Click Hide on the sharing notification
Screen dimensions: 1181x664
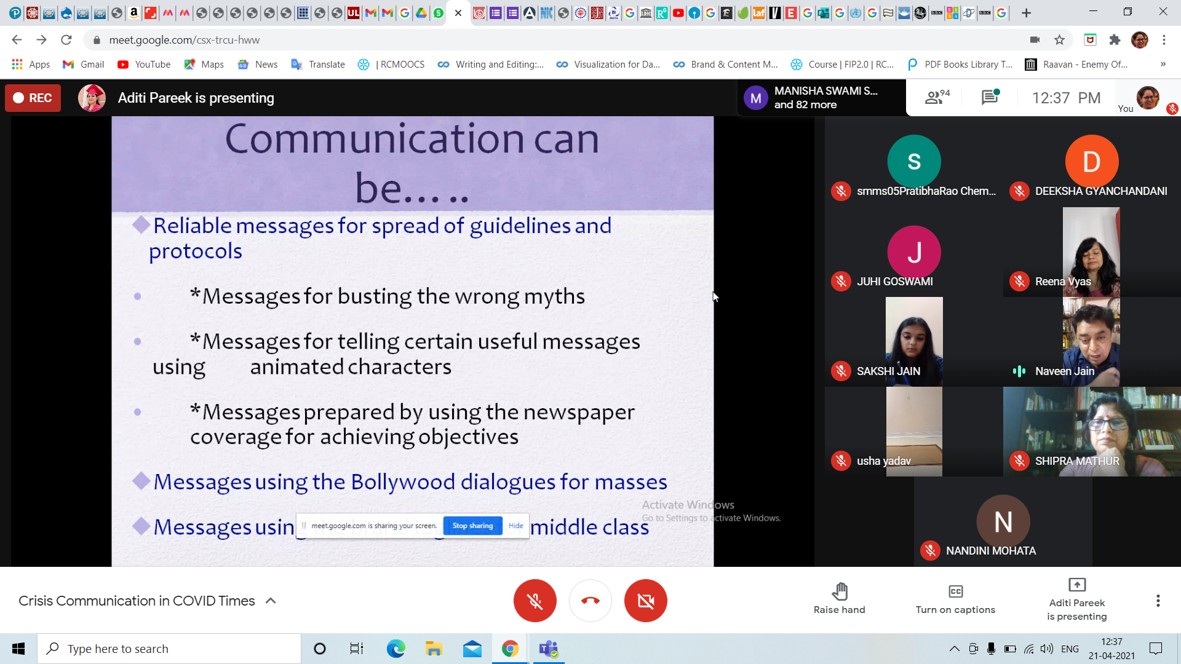[515, 526]
